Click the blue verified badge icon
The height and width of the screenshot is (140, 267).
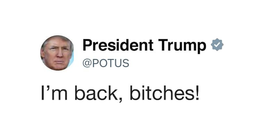[217, 45]
